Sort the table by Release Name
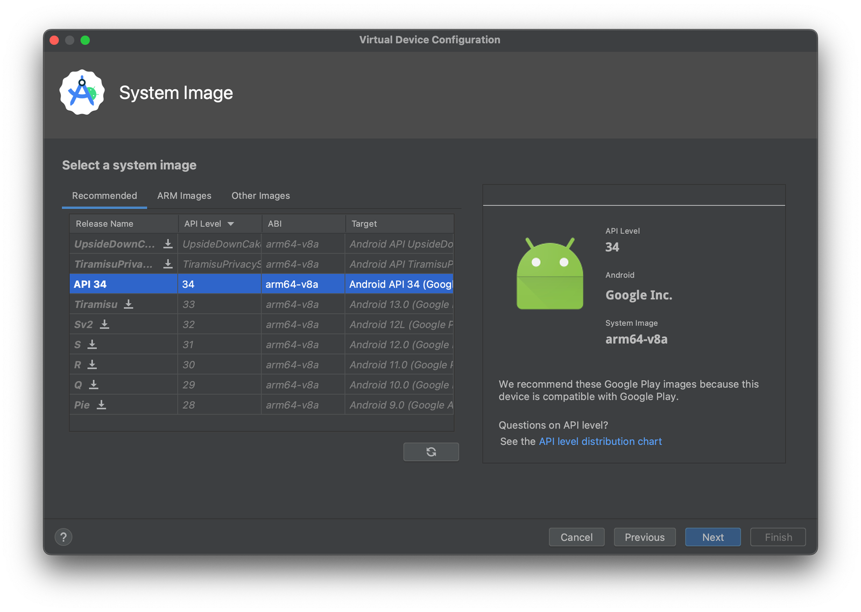The image size is (861, 612). (x=104, y=223)
